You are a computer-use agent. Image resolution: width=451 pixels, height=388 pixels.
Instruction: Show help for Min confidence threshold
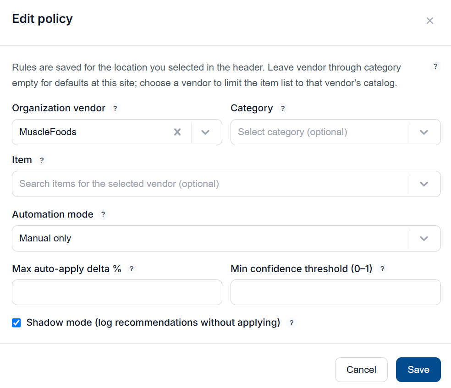(x=382, y=269)
